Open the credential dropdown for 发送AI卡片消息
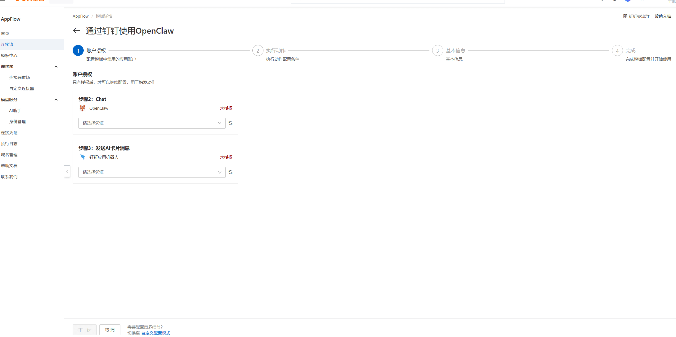676x337 pixels. (152, 172)
